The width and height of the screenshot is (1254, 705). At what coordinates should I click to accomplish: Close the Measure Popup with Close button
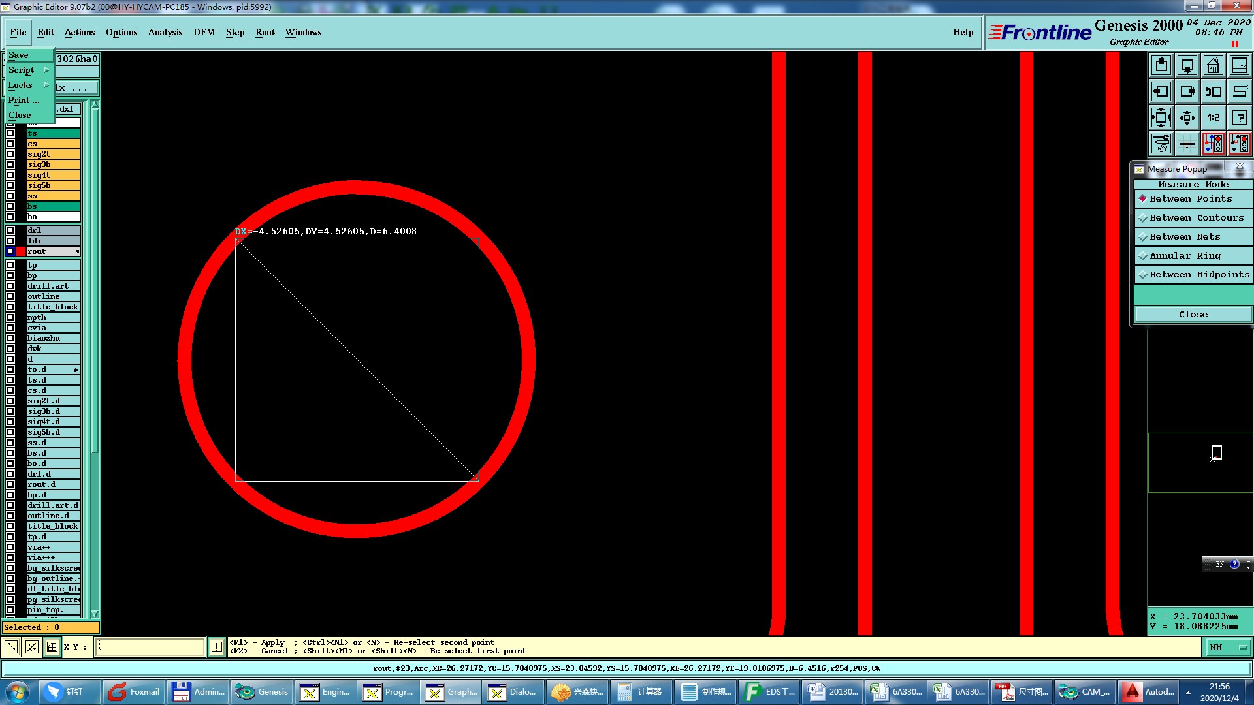coord(1193,315)
